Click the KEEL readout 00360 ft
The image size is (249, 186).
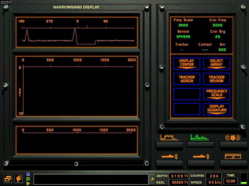click(179, 182)
